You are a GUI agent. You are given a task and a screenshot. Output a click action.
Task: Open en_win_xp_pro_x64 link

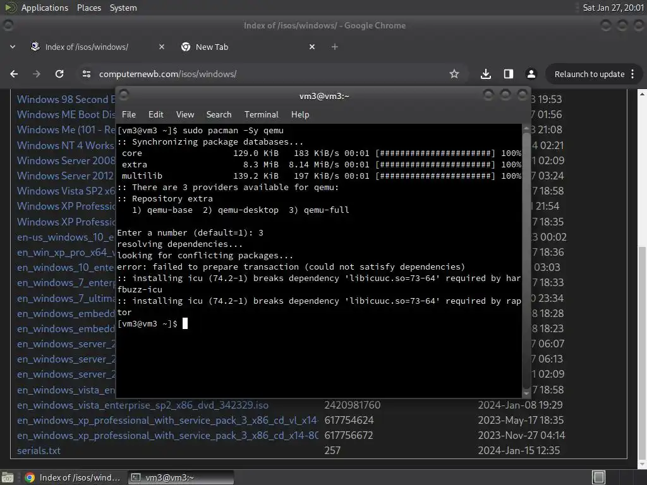(66, 253)
